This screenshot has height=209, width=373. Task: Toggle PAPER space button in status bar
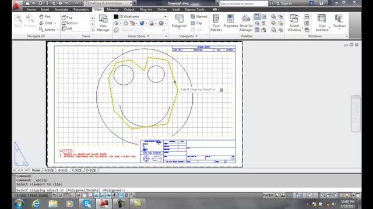268,195
